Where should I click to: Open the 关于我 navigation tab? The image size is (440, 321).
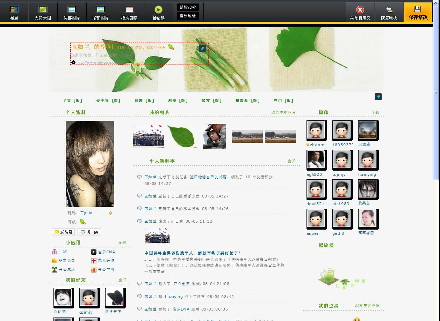(103, 100)
